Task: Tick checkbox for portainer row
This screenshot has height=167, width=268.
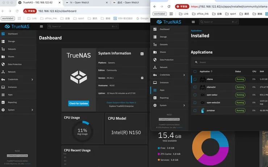Action: (x=195, y=111)
